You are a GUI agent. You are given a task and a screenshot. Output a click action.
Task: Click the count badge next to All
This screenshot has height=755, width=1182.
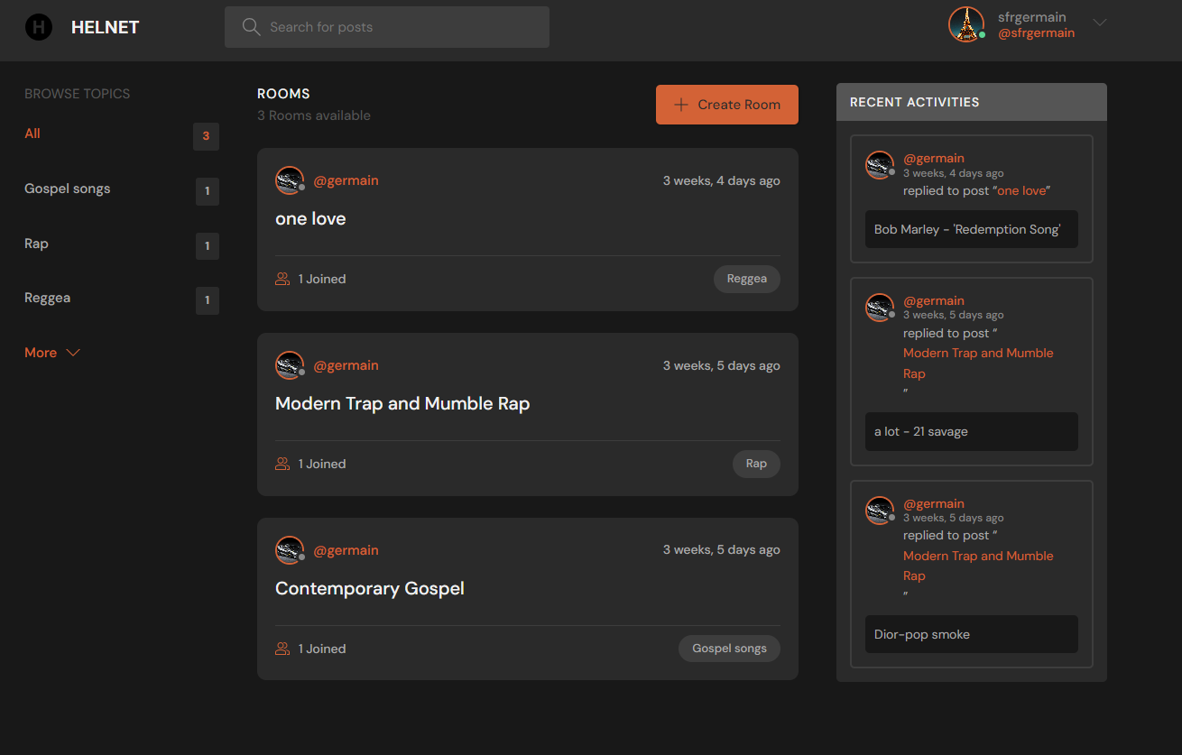click(206, 136)
